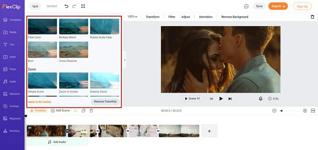This screenshot has width=318, height=150.
Task: Click the scene duration 6.0s clock
Action: (x=273, y=99)
